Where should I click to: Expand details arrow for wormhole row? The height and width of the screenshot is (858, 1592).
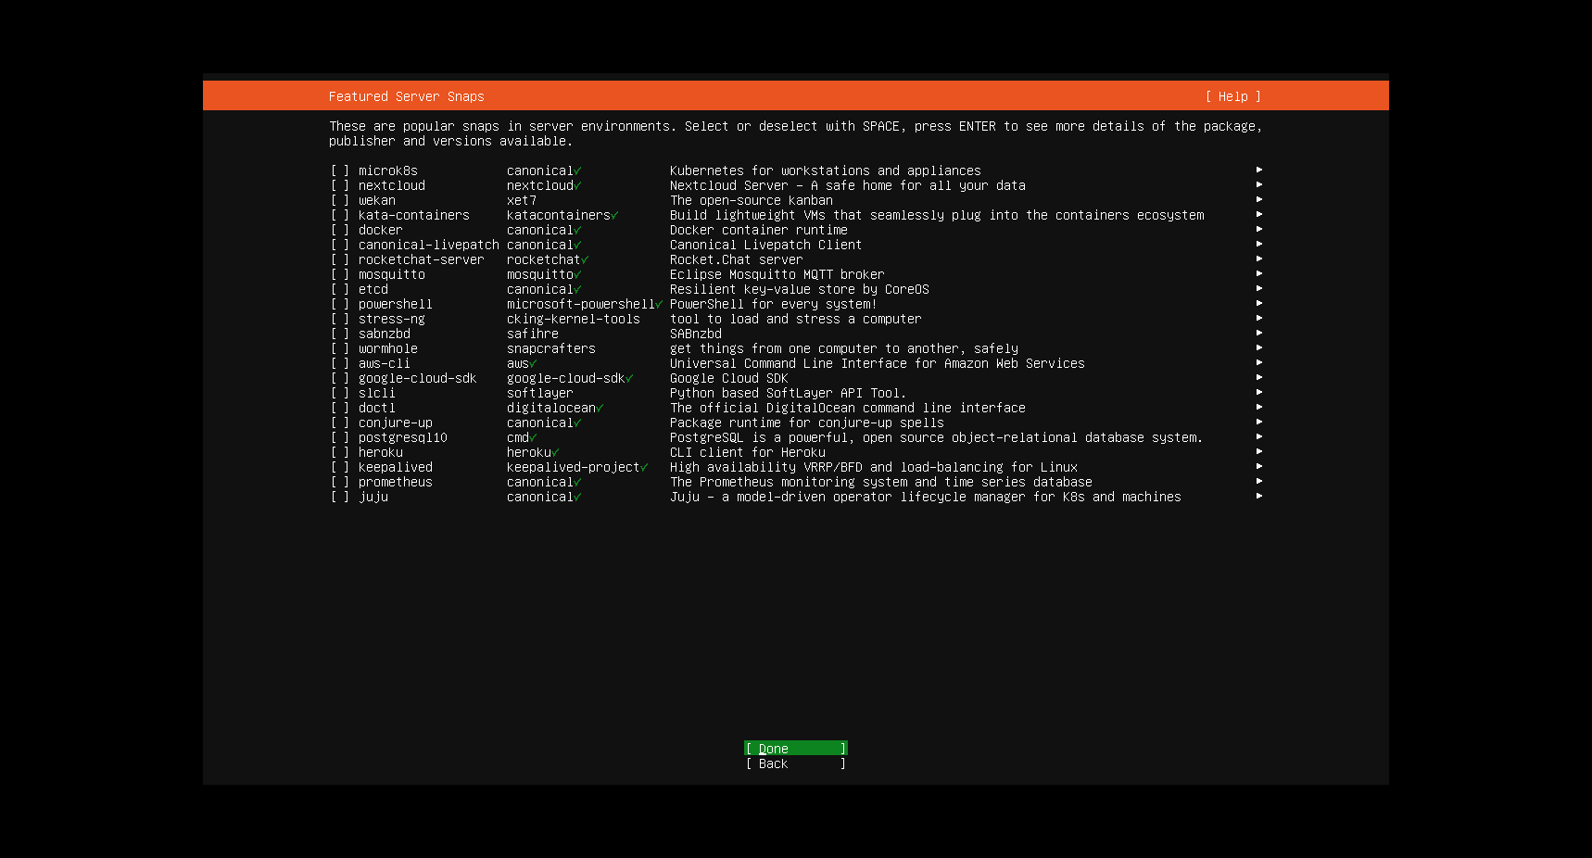tap(1259, 347)
